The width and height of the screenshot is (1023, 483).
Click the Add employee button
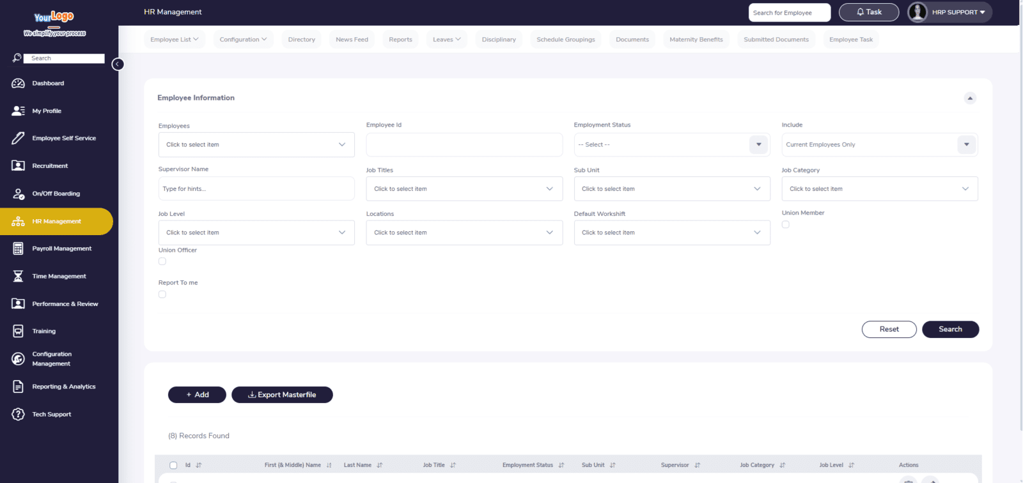(x=197, y=395)
